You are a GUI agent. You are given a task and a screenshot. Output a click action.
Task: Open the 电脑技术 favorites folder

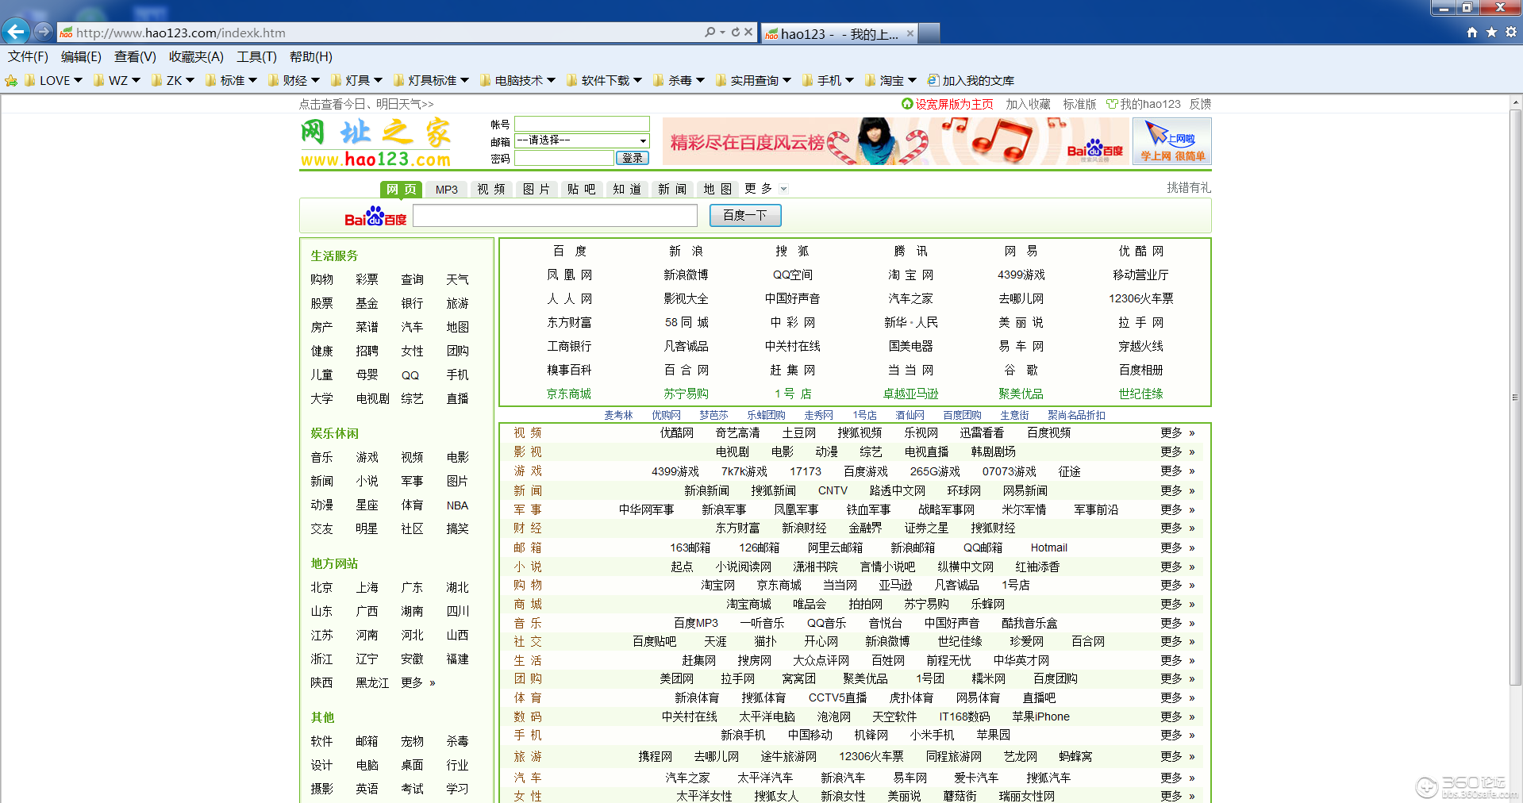517,80
